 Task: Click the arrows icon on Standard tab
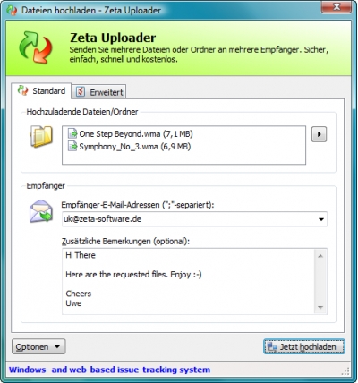pyautogui.click(x=22, y=90)
